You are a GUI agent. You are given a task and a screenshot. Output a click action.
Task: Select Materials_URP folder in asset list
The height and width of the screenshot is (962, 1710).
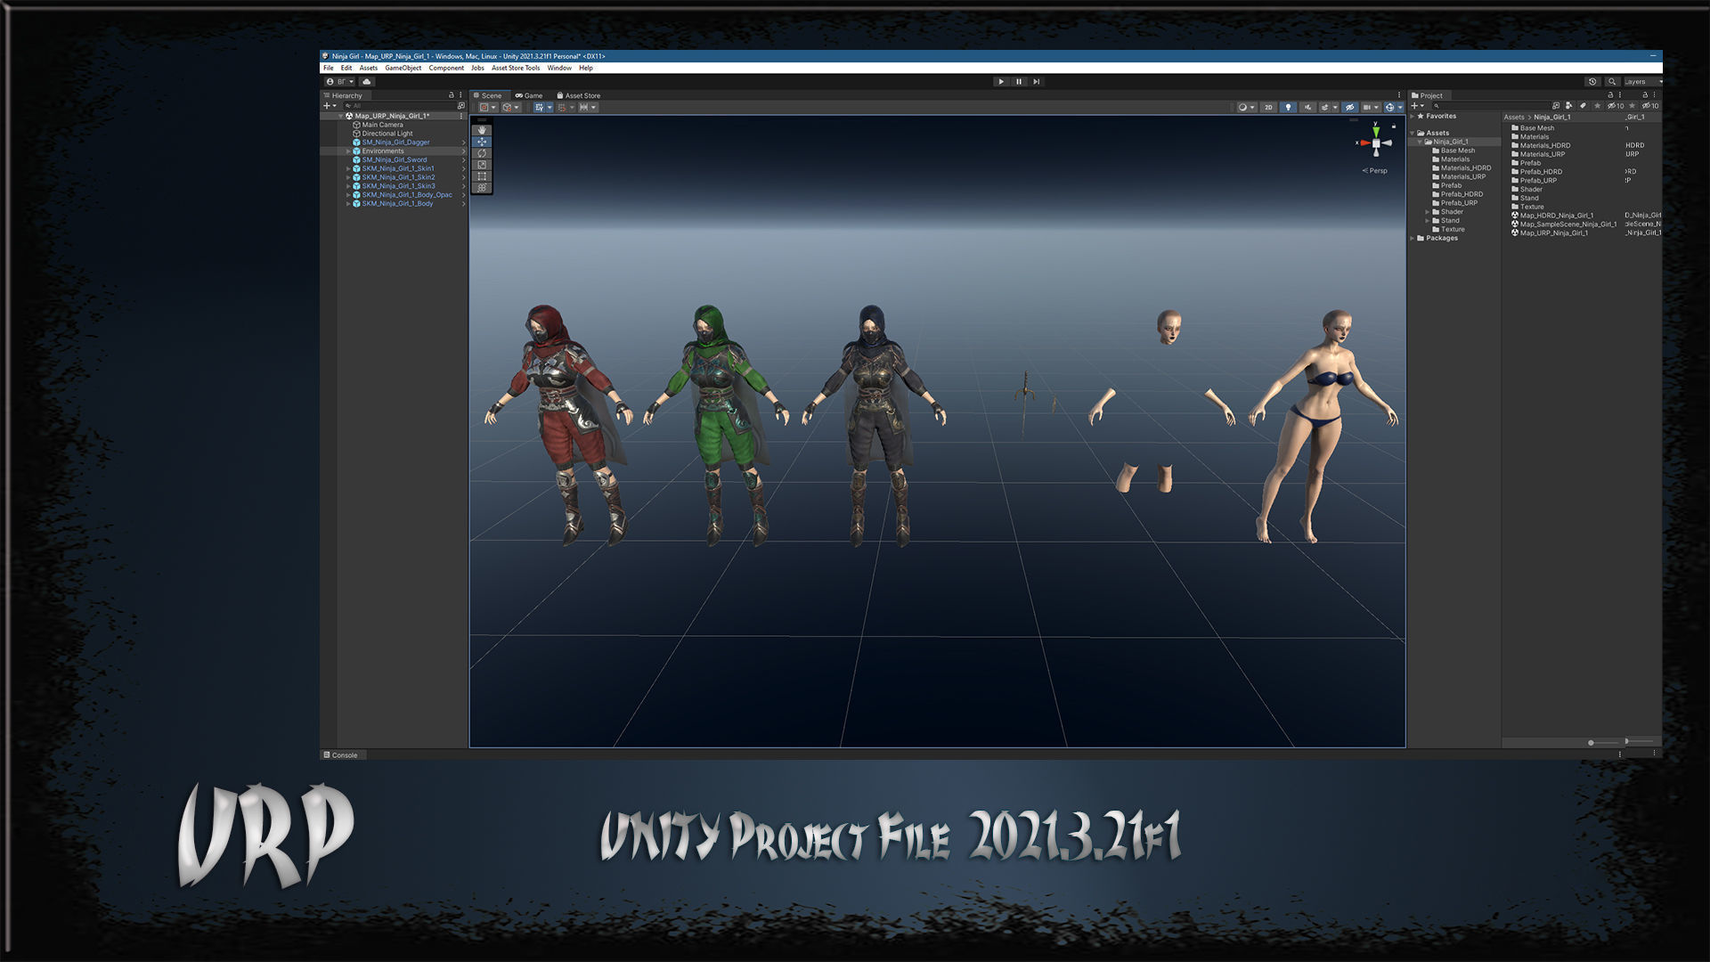coord(1542,154)
